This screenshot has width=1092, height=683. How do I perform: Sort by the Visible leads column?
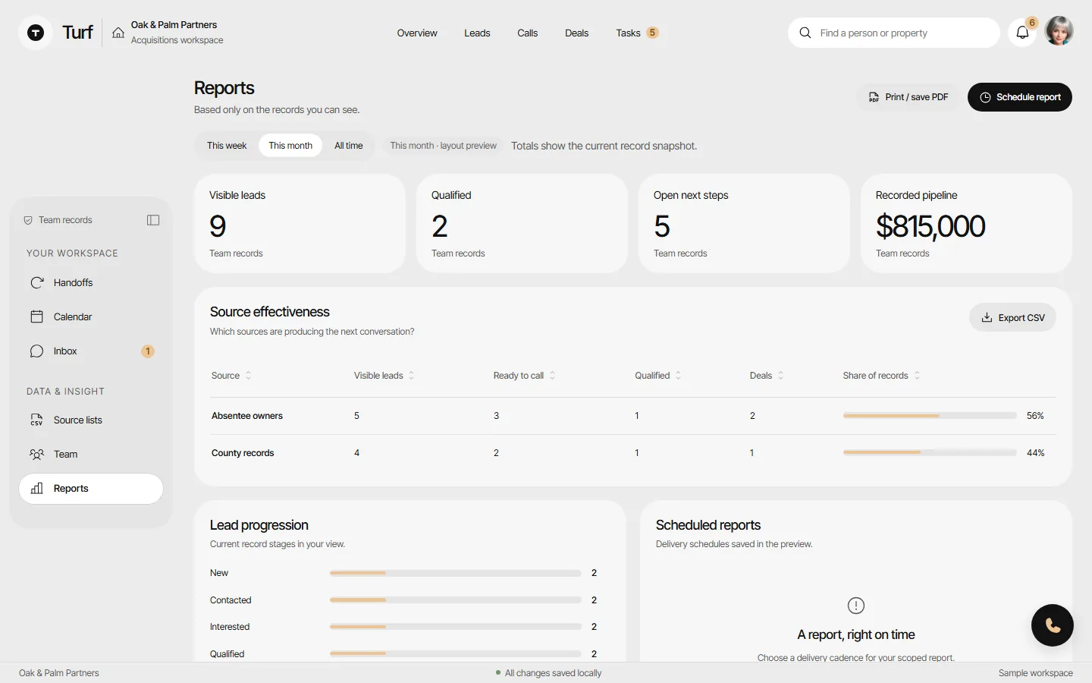click(x=384, y=376)
